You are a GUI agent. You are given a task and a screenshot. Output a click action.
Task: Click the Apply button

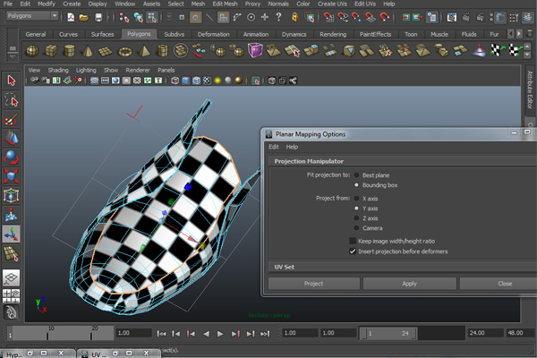point(410,284)
